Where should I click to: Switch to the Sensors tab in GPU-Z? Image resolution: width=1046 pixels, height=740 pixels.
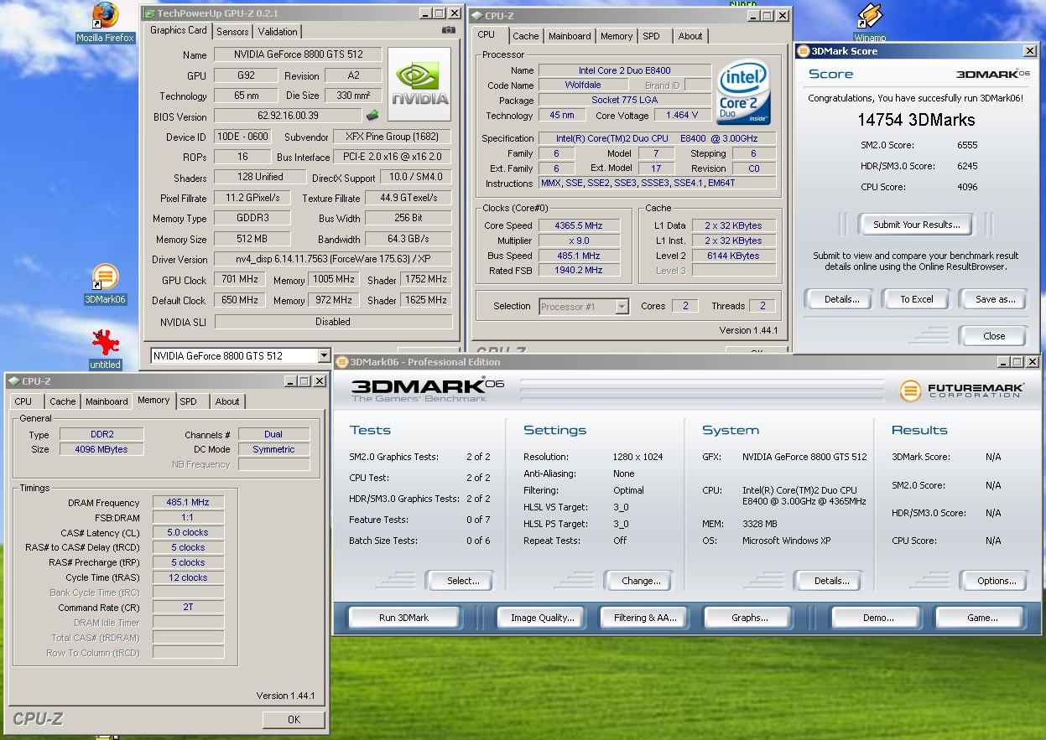point(232,32)
